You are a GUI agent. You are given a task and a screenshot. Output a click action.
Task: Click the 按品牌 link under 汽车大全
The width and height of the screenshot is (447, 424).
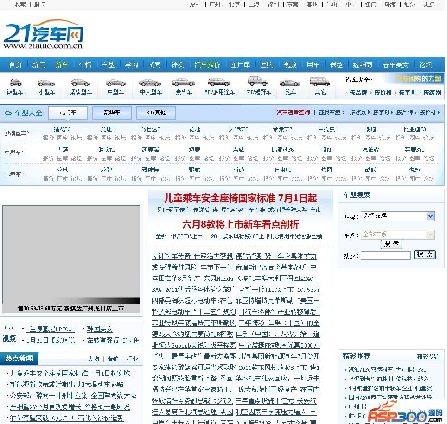point(358,93)
